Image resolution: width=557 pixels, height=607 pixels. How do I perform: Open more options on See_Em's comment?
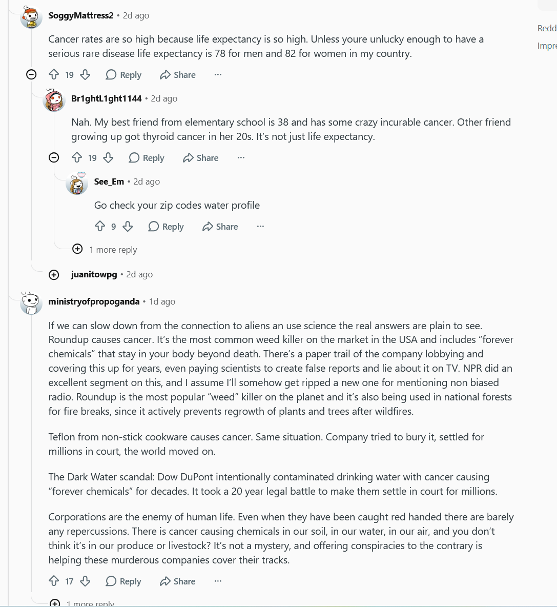tap(260, 227)
